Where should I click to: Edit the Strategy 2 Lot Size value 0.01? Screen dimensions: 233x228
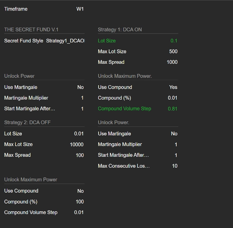pyautogui.click(x=79, y=133)
